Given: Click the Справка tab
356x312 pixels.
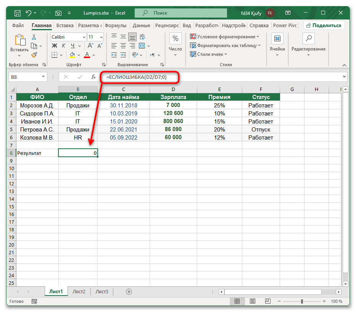Looking at the screenshot, I should (259, 26).
